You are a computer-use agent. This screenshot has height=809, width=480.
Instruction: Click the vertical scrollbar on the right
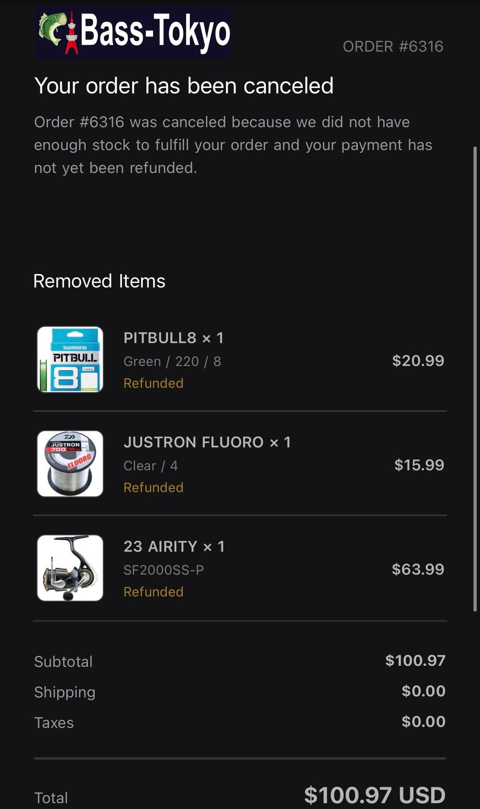point(475,378)
